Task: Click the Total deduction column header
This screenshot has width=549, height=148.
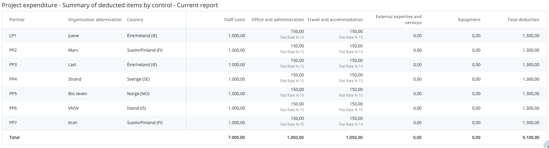Action: [523, 20]
